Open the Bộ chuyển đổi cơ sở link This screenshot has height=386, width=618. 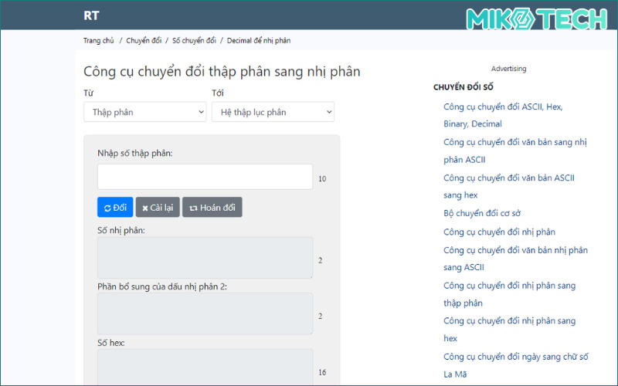point(482,213)
